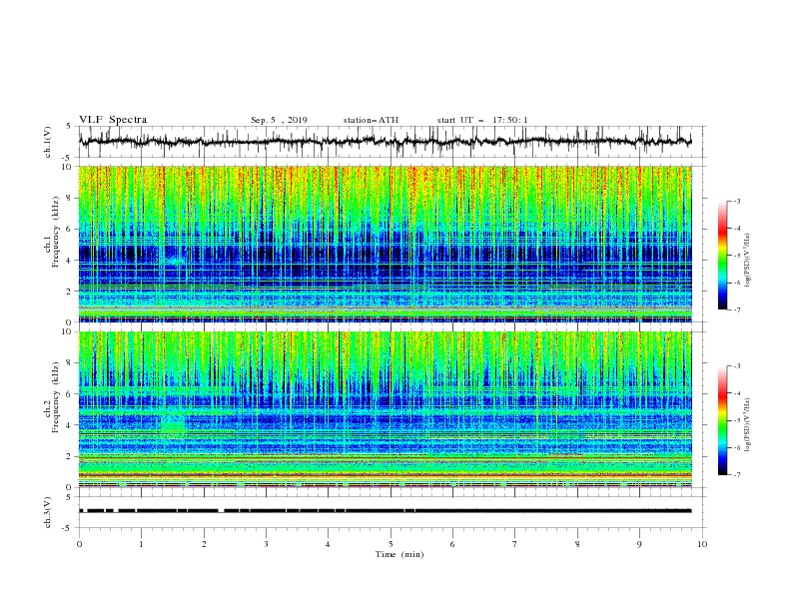Click the ch.1 color scale bar
The image size is (791, 611).
click(722, 256)
